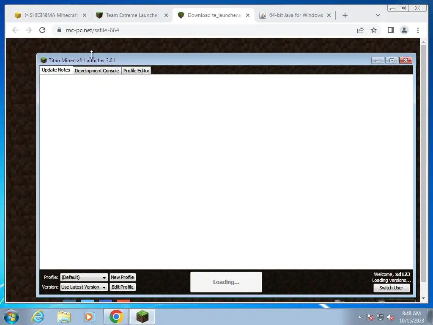
Task: Maximize the Titan Minecraft Launcher window
Action: pyautogui.click(x=392, y=60)
